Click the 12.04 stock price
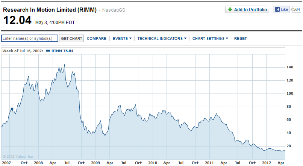This screenshot has height=166, width=303. click(x=17, y=20)
